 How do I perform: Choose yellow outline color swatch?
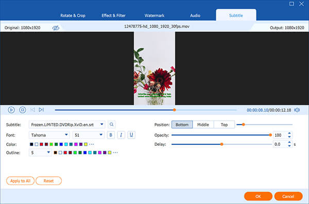pyautogui.click(x=110, y=152)
